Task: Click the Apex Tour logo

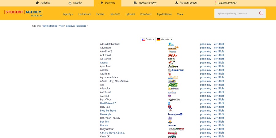Action: (x=173, y=66)
